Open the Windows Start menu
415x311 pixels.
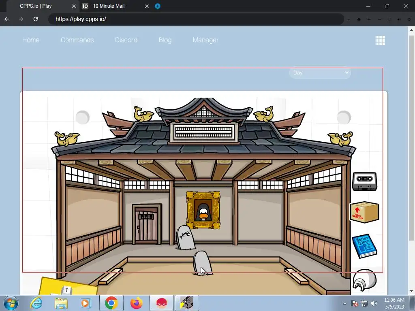point(11,303)
